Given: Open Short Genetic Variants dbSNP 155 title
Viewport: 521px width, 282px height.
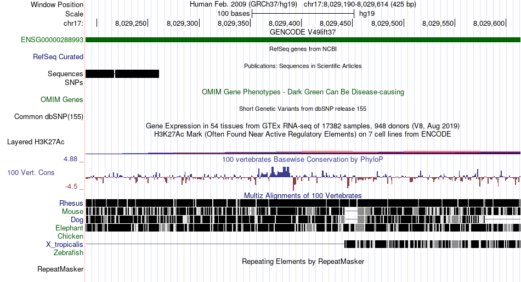Looking at the screenshot, I should coord(303,109).
